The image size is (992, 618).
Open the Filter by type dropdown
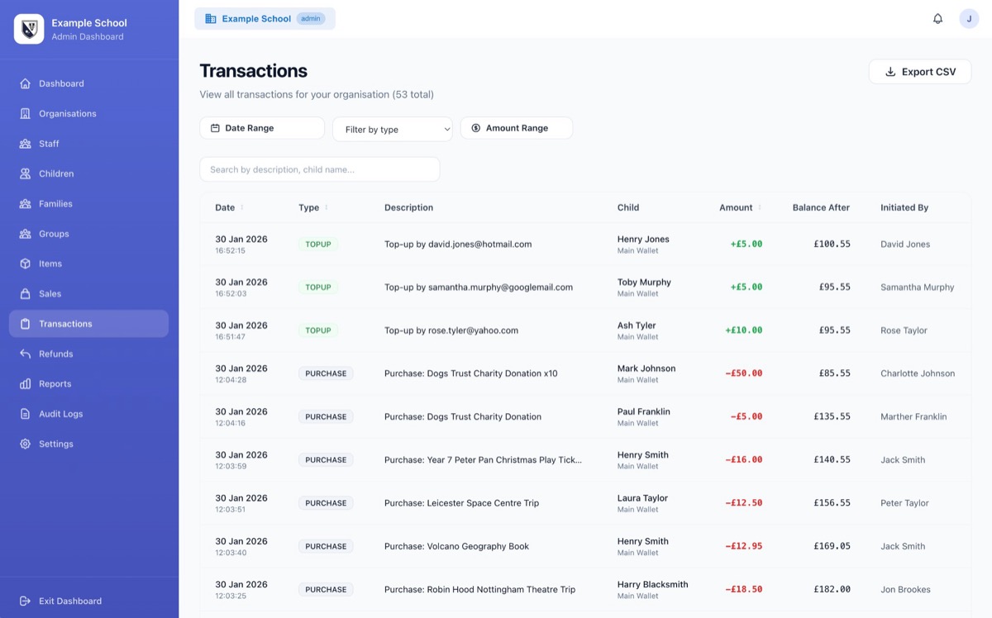392,129
